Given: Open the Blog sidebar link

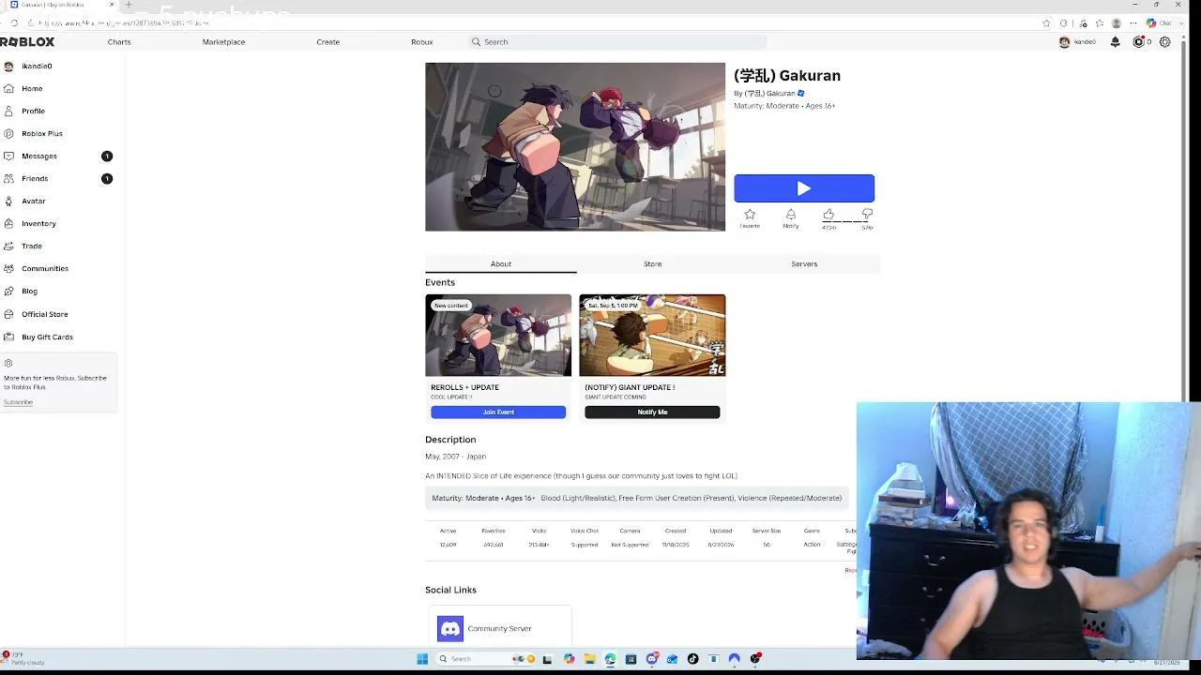Looking at the screenshot, I should [29, 291].
